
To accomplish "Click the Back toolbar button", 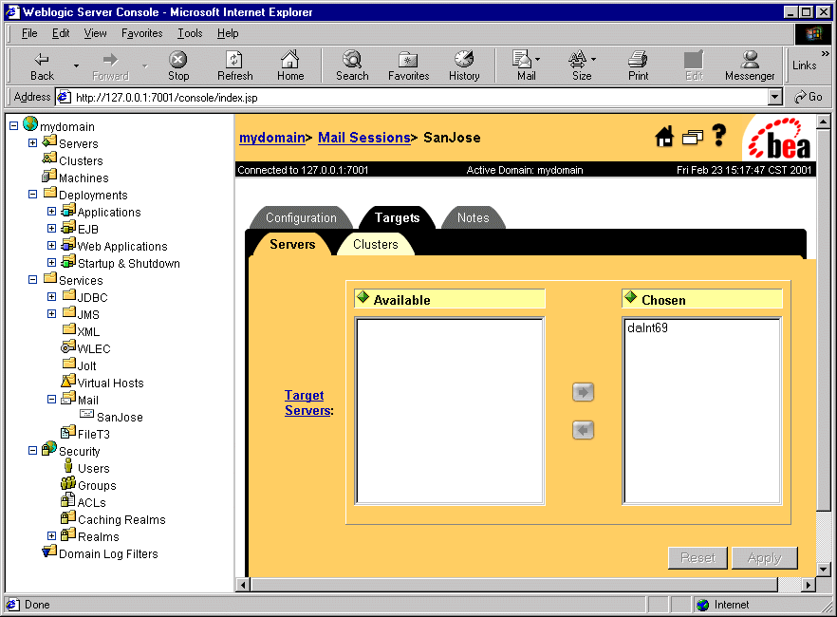I will (x=42, y=66).
